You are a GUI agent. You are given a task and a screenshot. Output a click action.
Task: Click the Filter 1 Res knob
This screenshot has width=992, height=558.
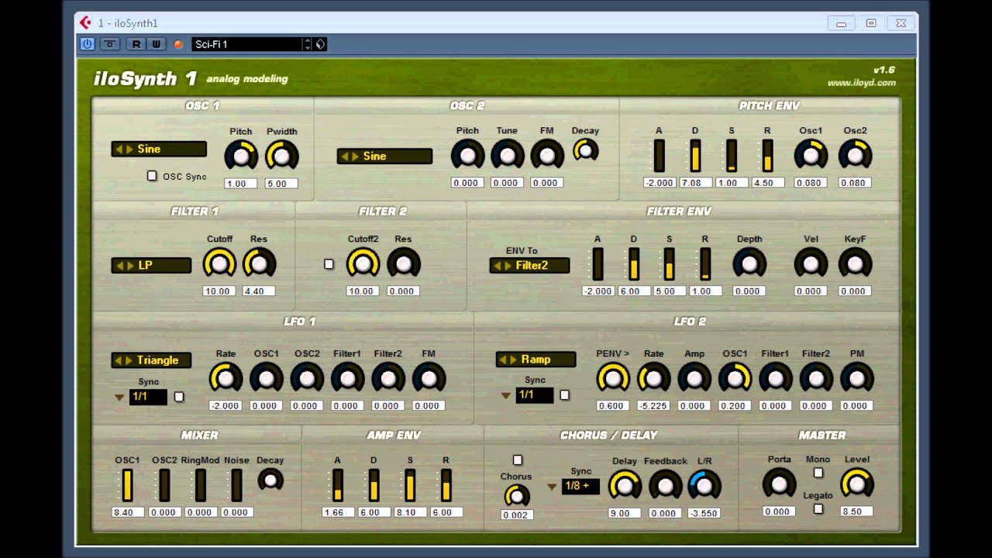point(260,264)
